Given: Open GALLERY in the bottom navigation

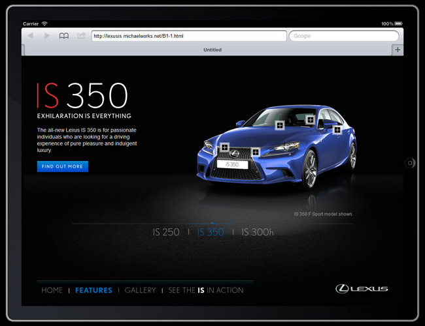Looking at the screenshot, I should 140,290.
